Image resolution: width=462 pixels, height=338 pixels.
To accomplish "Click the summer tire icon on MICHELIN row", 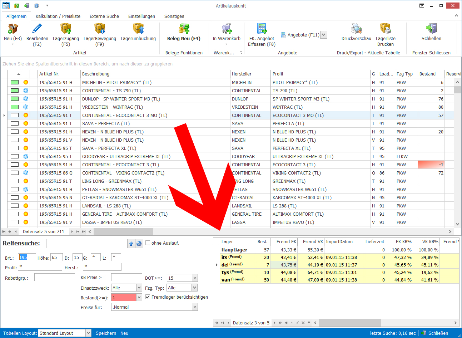I will pyautogui.click(x=26, y=82).
